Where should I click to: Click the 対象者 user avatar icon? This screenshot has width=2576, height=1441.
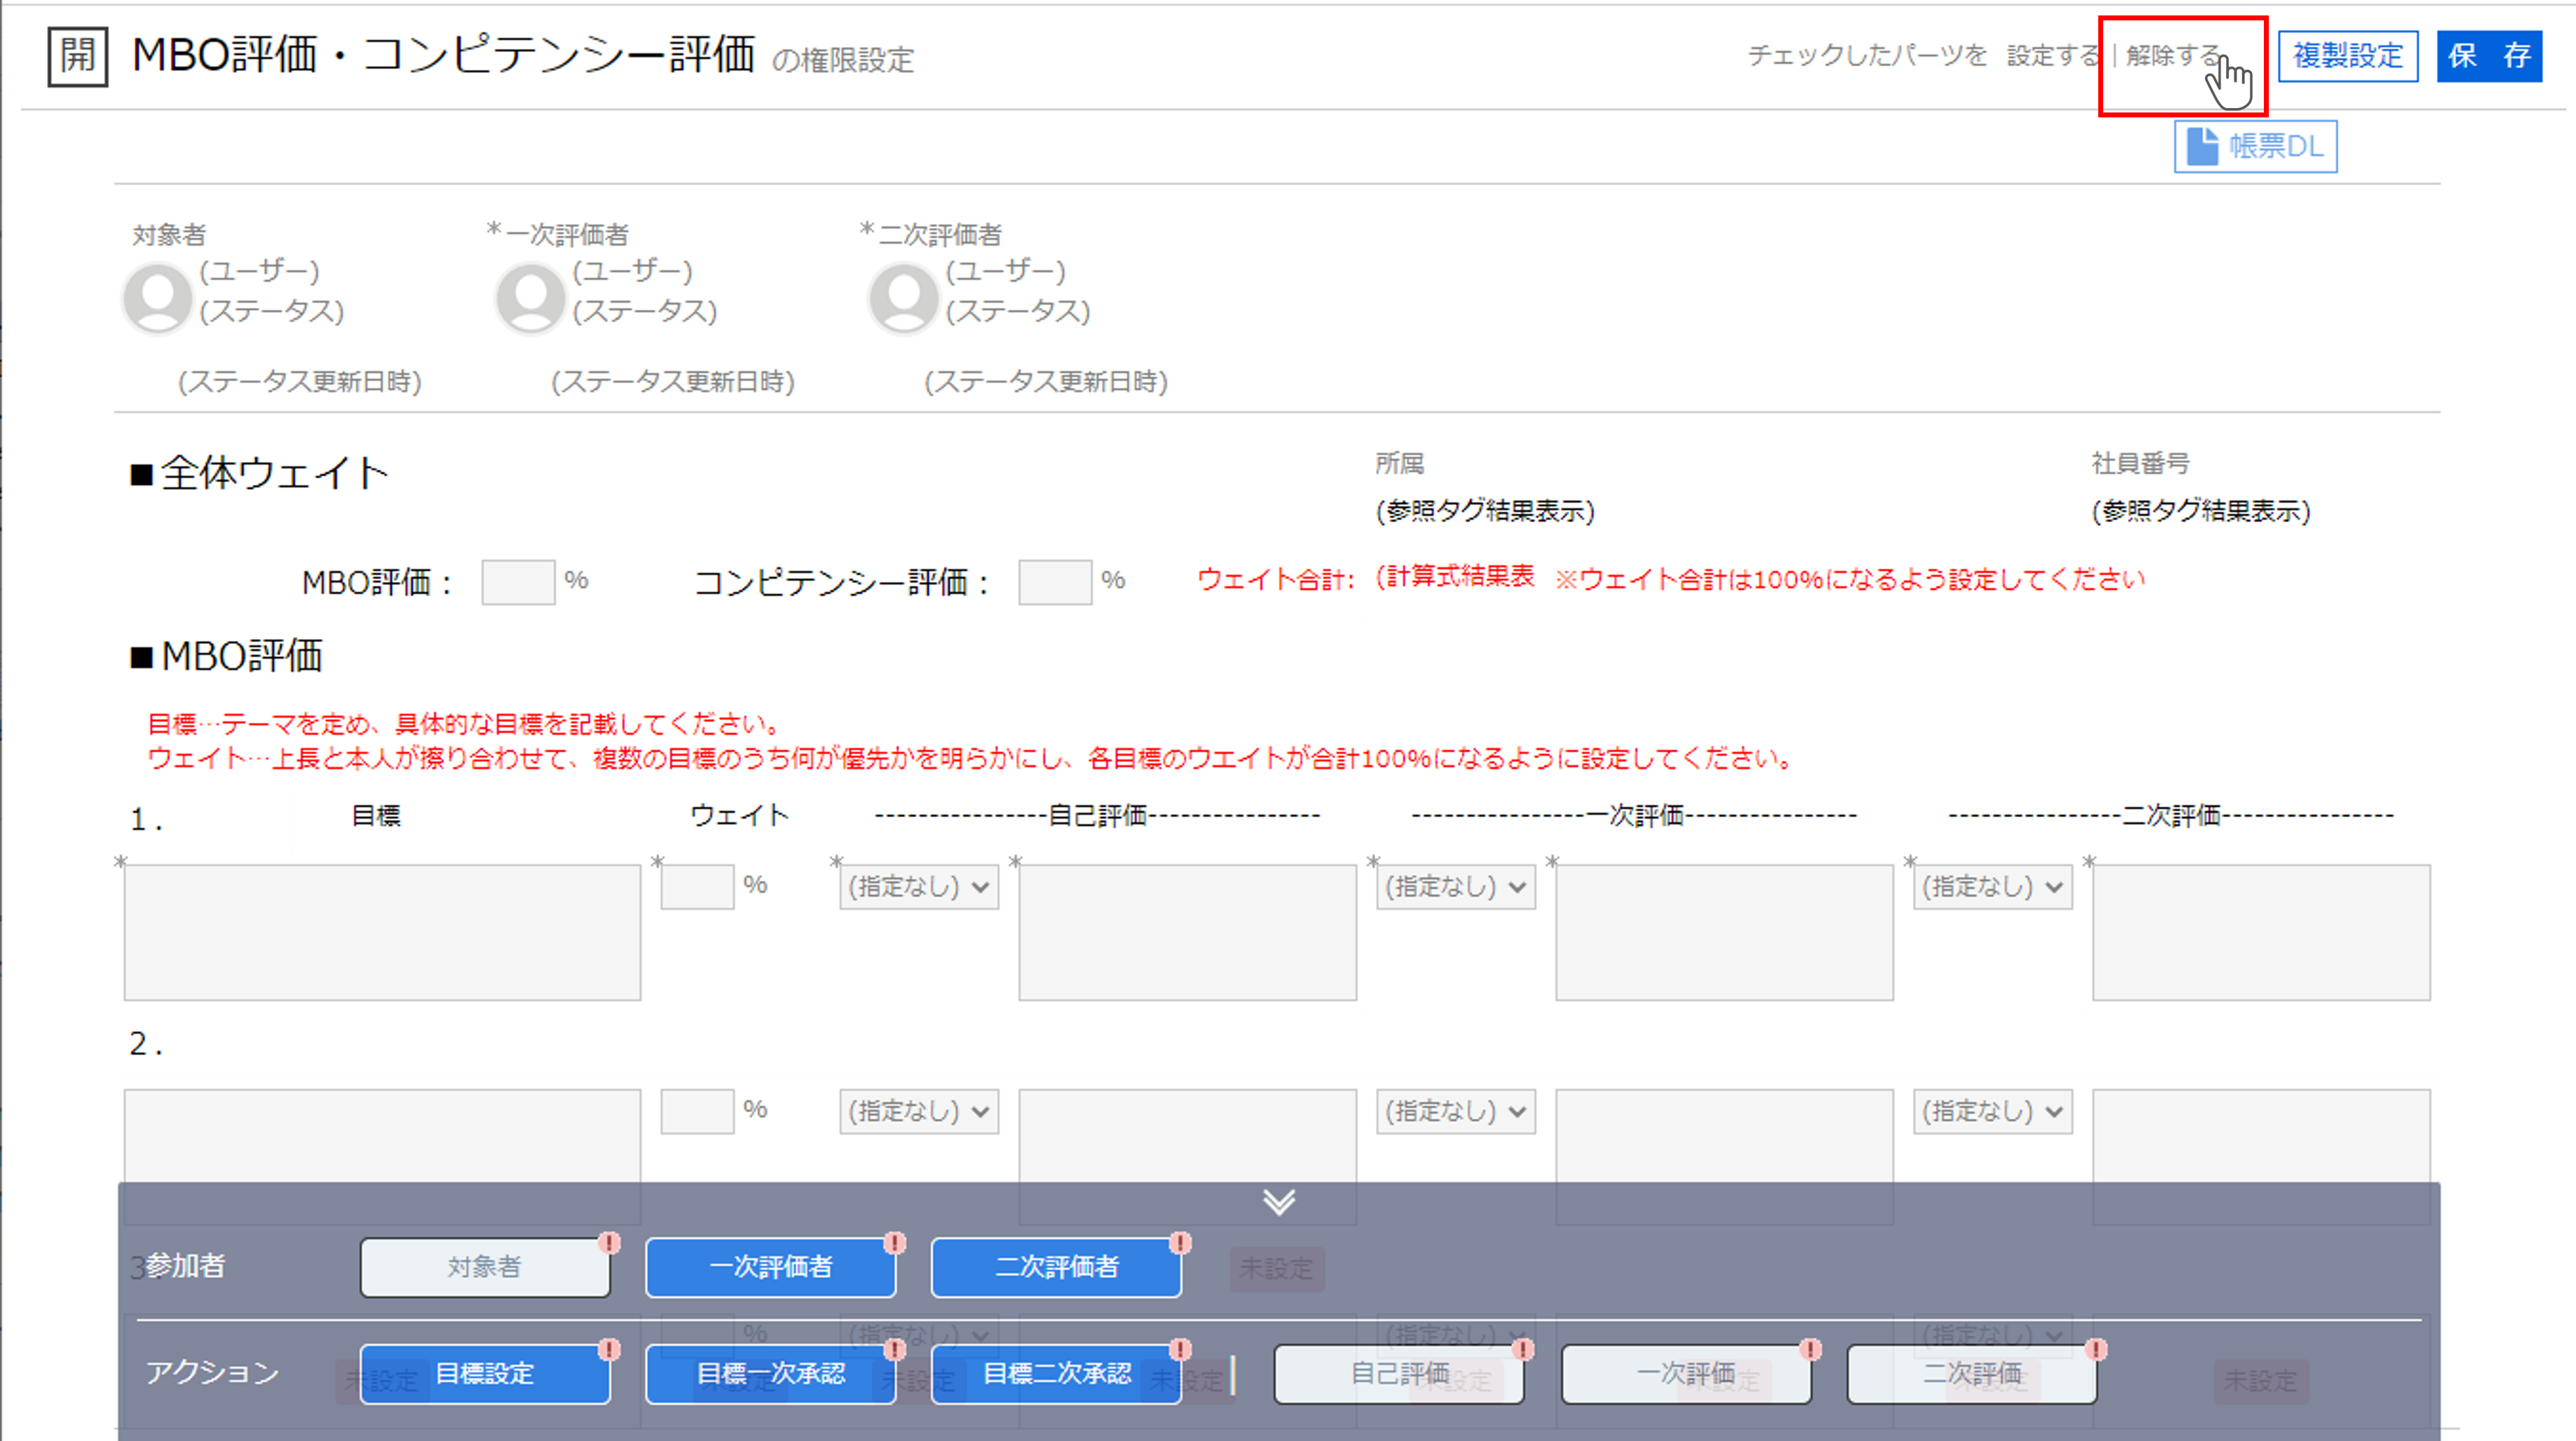pyautogui.click(x=157, y=298)
